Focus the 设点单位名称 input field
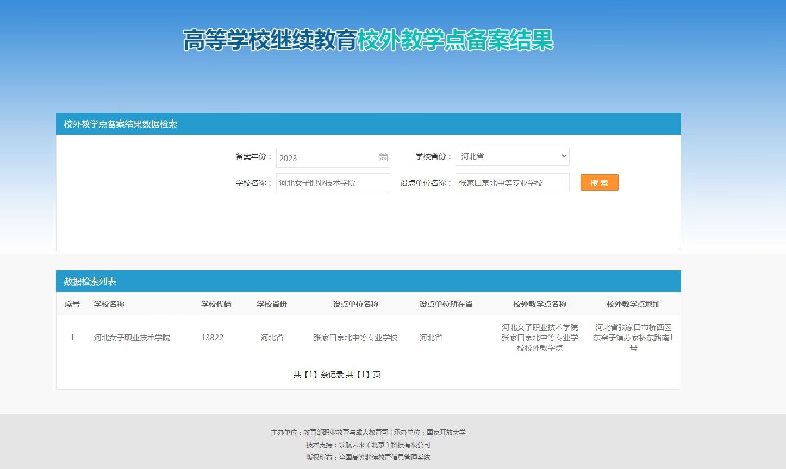The image size is (786, 469). (x=513, y=183)
